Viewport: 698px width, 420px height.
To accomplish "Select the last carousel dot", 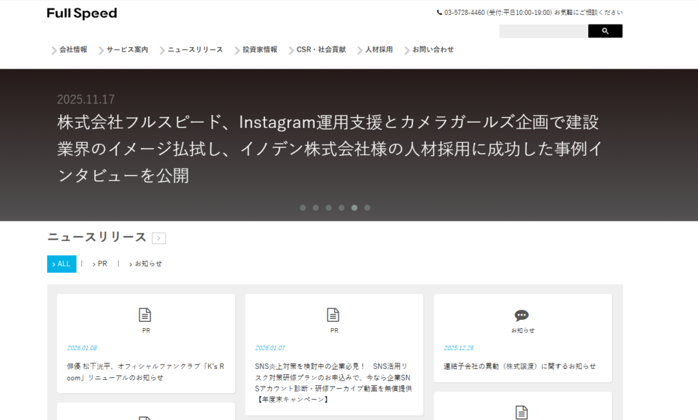I will click(367, 208).
